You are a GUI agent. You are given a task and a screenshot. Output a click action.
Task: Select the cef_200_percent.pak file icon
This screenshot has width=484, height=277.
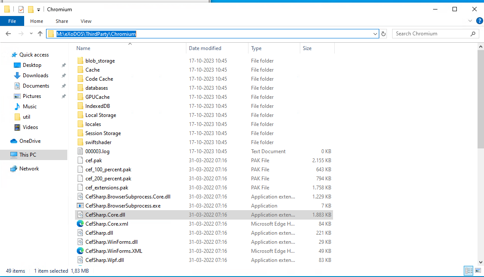point(80,179)
